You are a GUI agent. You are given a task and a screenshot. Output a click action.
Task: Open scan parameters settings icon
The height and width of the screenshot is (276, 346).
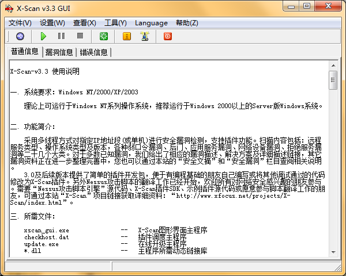tap(20, 36)
